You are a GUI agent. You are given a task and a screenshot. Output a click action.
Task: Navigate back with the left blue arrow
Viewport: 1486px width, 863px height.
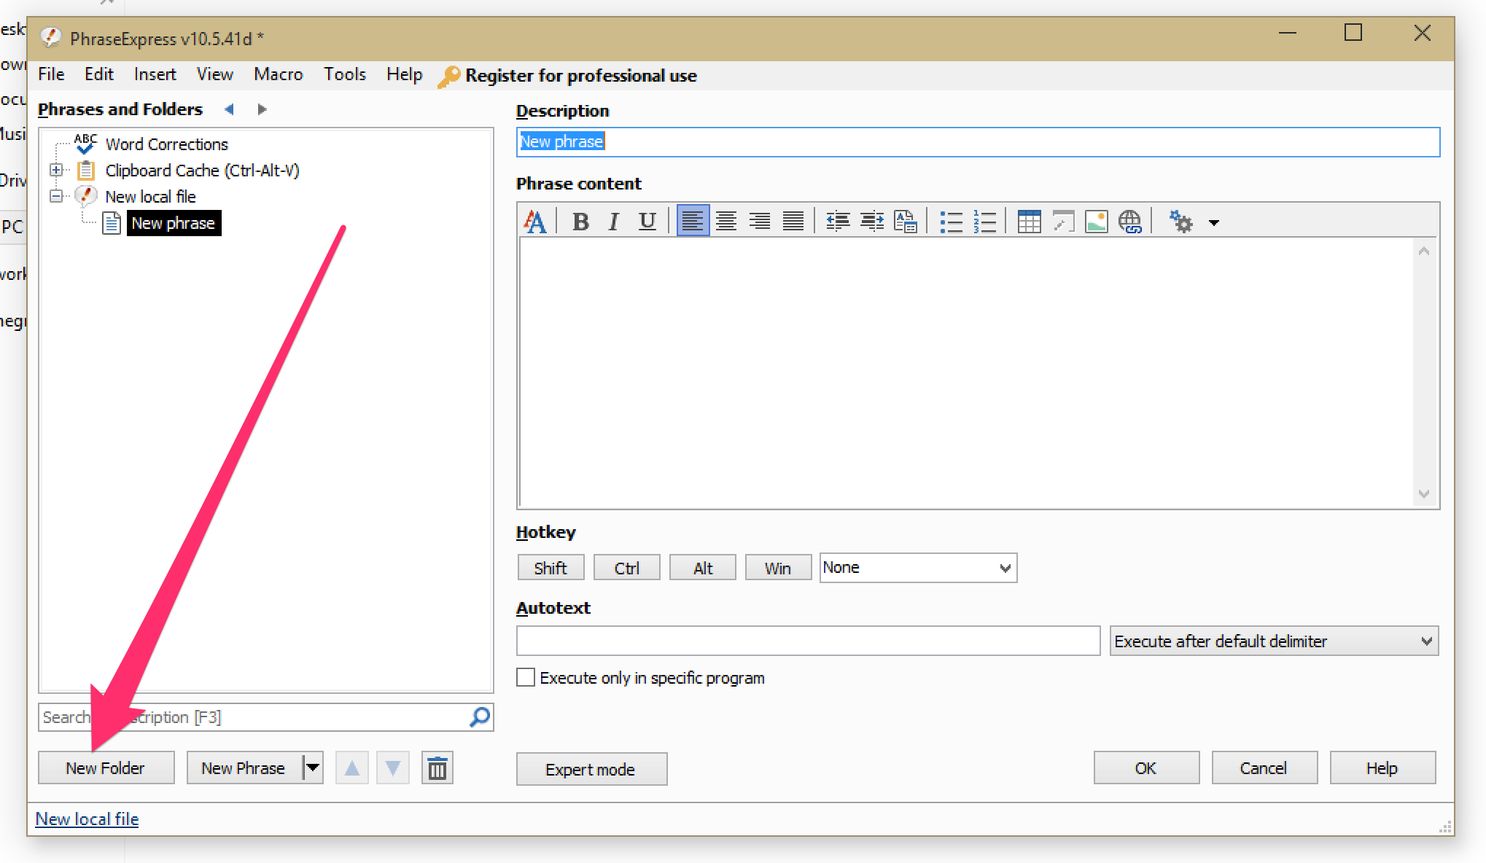coord(230,109)
